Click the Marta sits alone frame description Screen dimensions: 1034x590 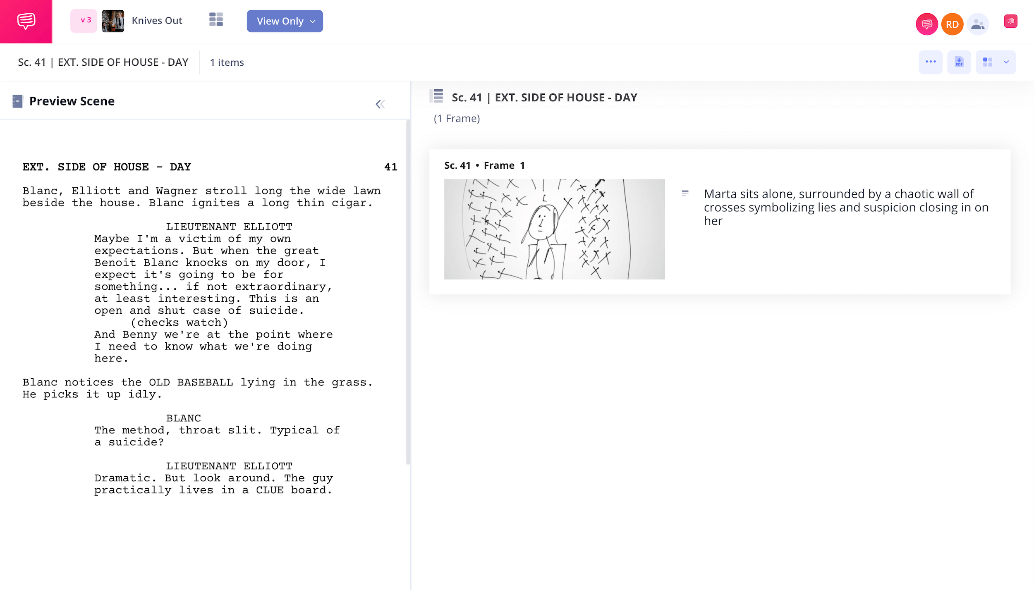tap(846, 207)
